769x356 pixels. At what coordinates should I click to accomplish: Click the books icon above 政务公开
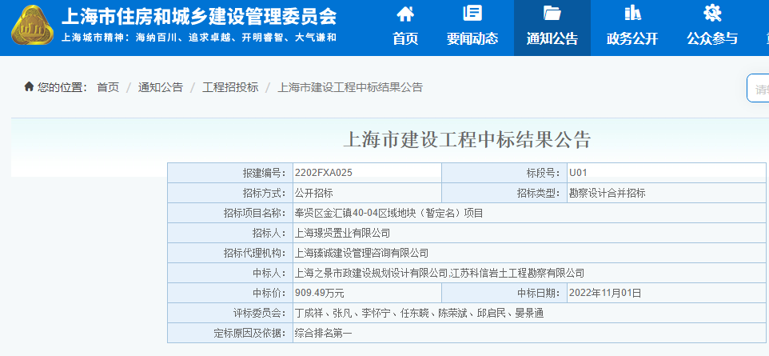click(x=632, y=14)
